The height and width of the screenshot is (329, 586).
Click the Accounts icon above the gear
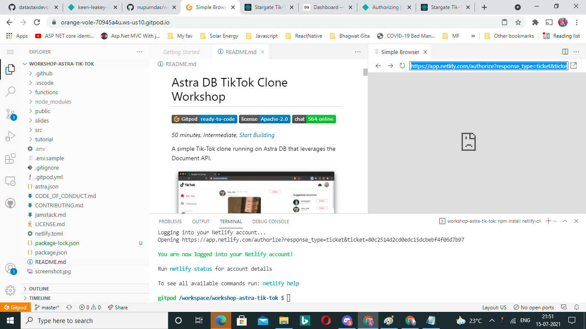(x=10, y=269)
